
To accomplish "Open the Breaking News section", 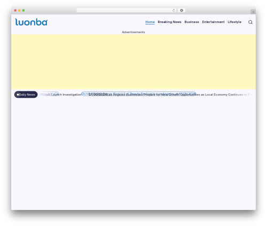I will coord(169,22).
